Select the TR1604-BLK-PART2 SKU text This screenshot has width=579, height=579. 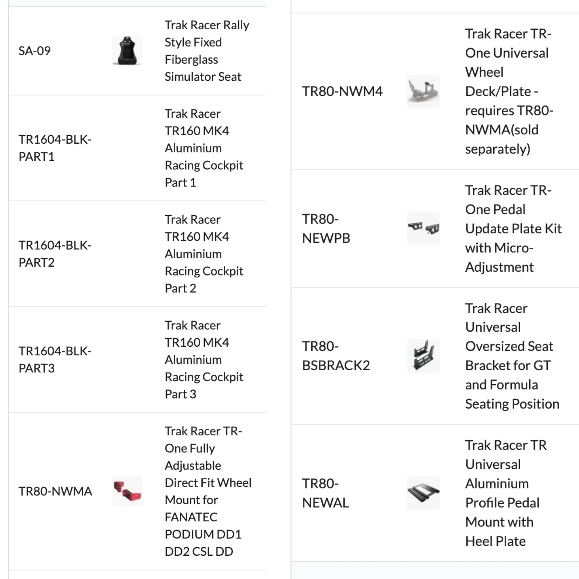pos(55,254)
